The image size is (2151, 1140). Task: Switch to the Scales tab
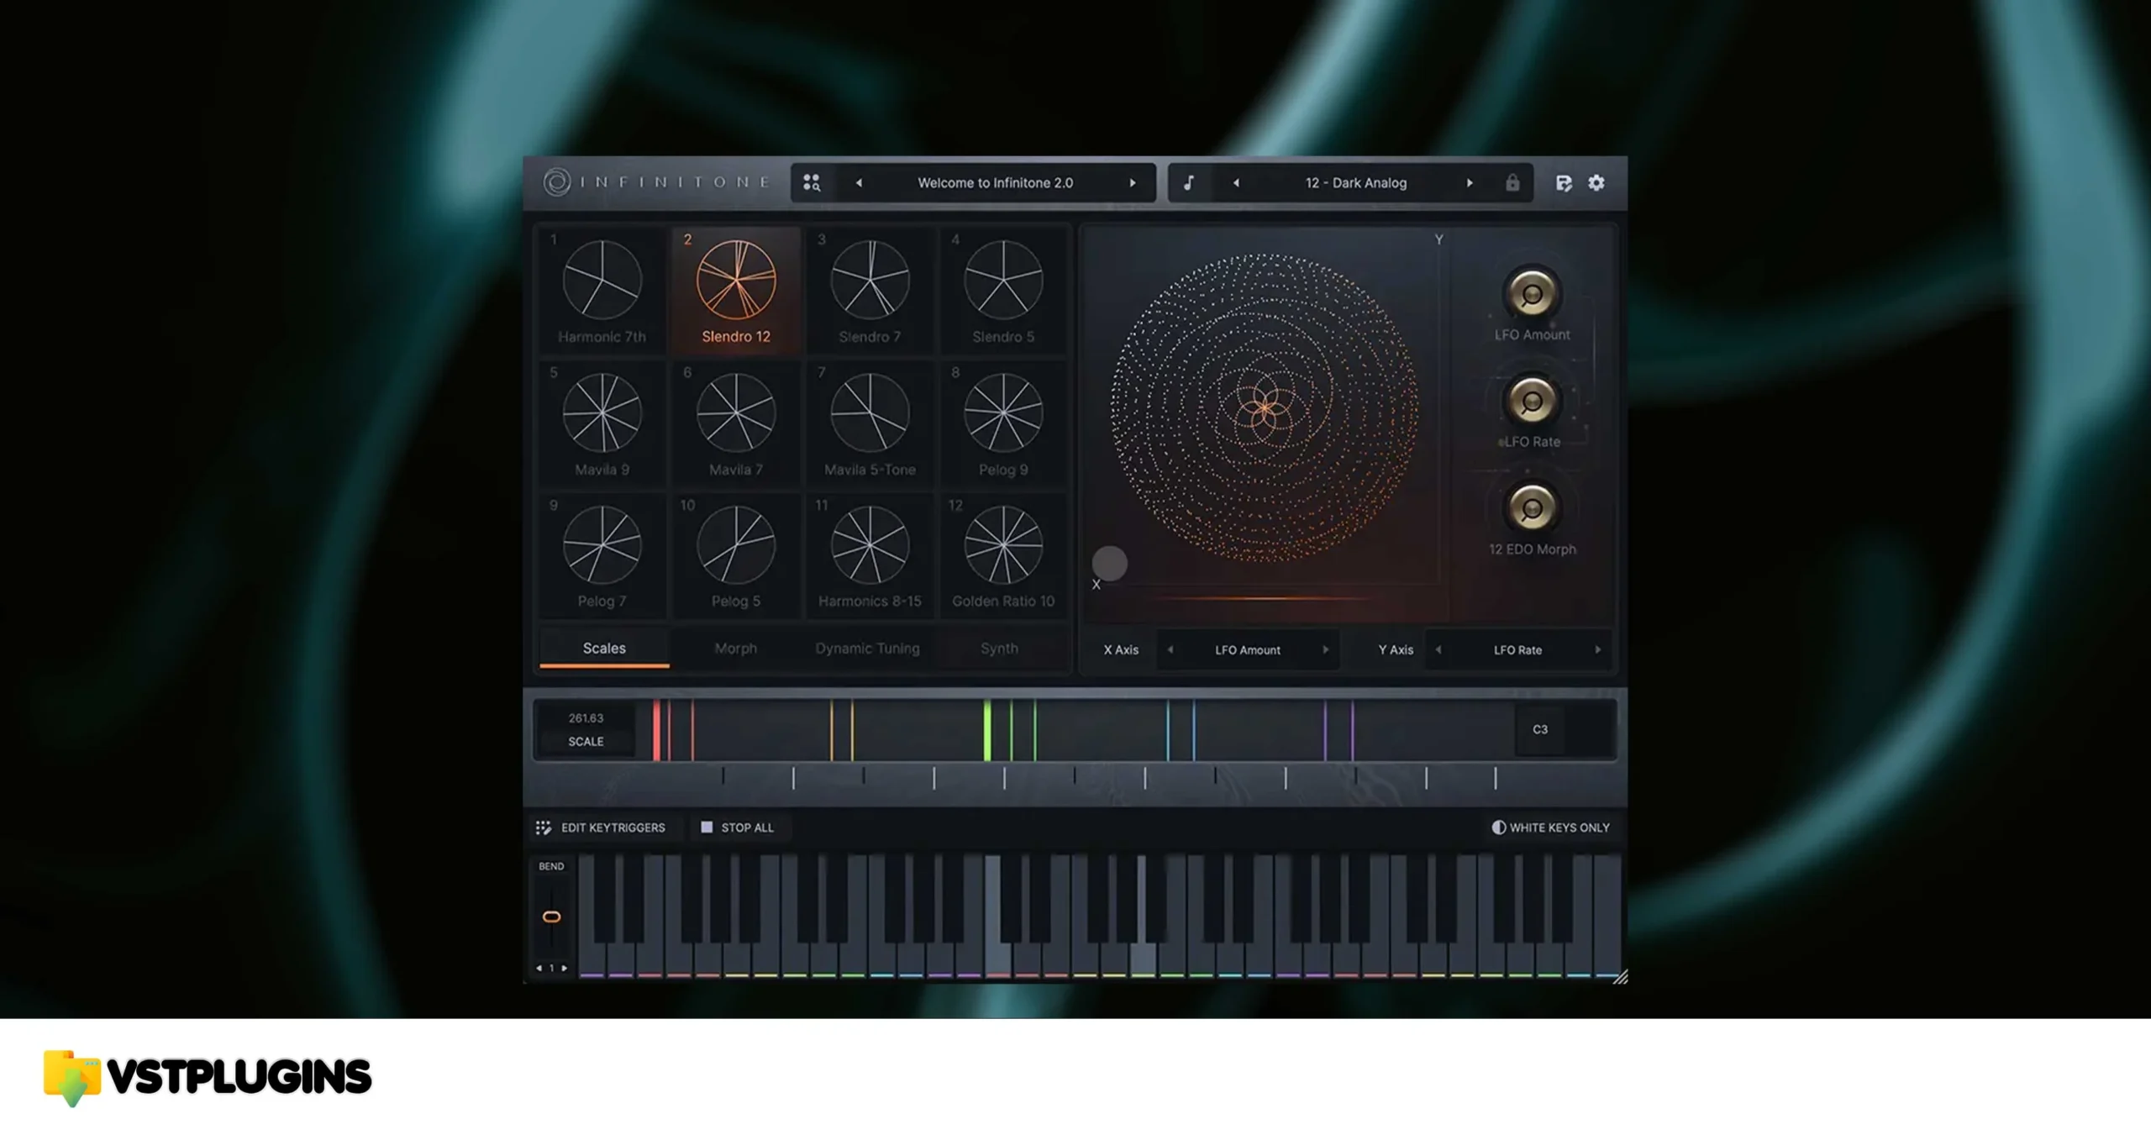(604, 649)
